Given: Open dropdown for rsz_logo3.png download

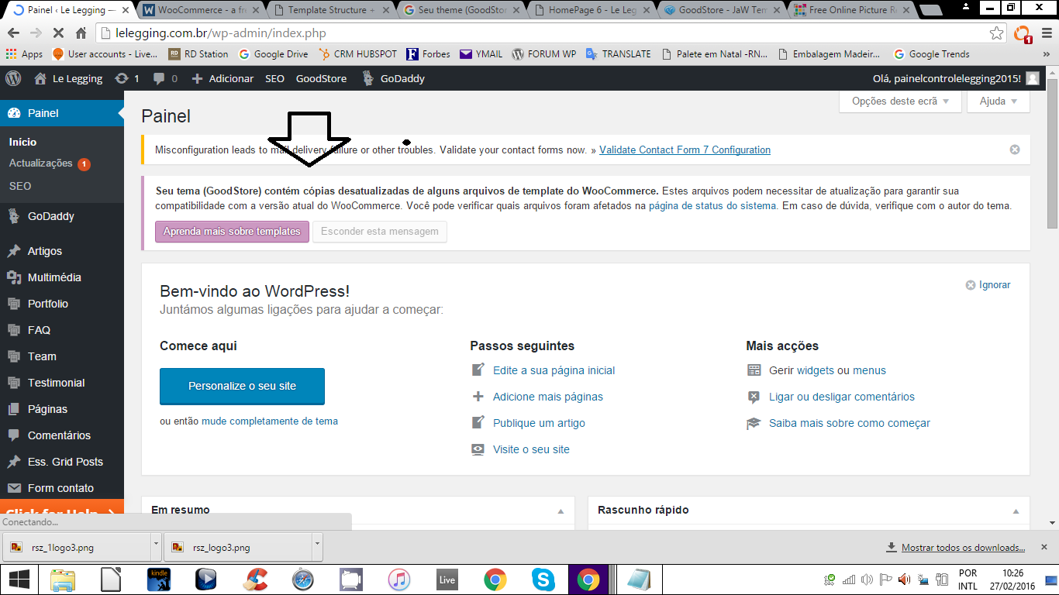Looking at the screenshot, I should [317, 547].
